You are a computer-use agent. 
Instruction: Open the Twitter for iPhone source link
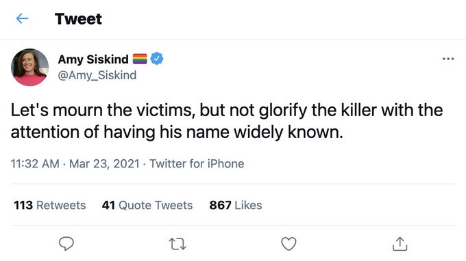pyautogui.click(x=197, y=163)
